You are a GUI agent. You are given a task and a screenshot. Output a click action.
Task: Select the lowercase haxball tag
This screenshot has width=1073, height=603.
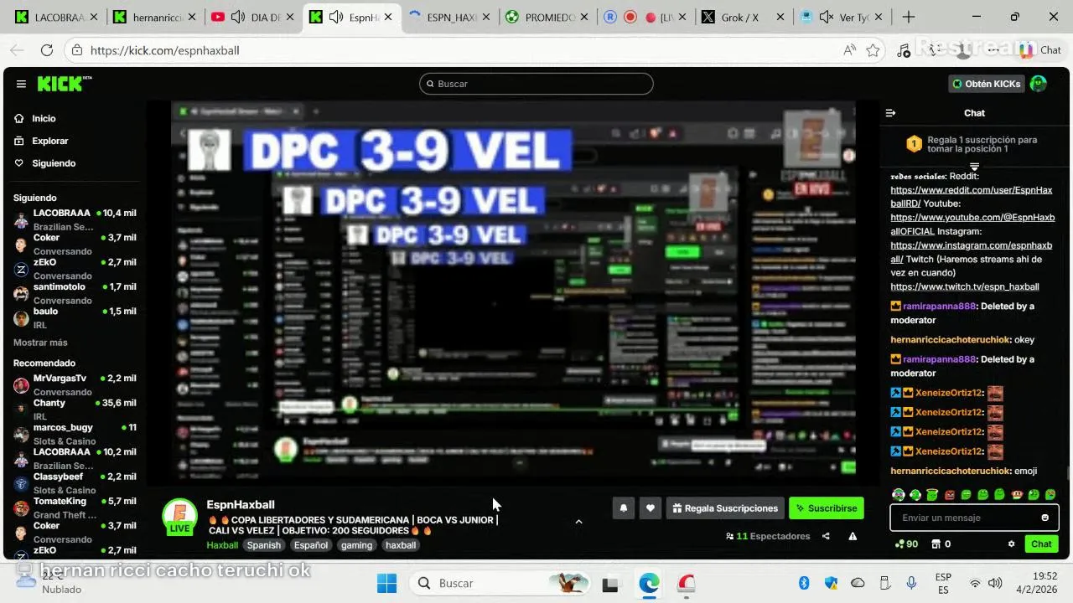coord(401,545)
